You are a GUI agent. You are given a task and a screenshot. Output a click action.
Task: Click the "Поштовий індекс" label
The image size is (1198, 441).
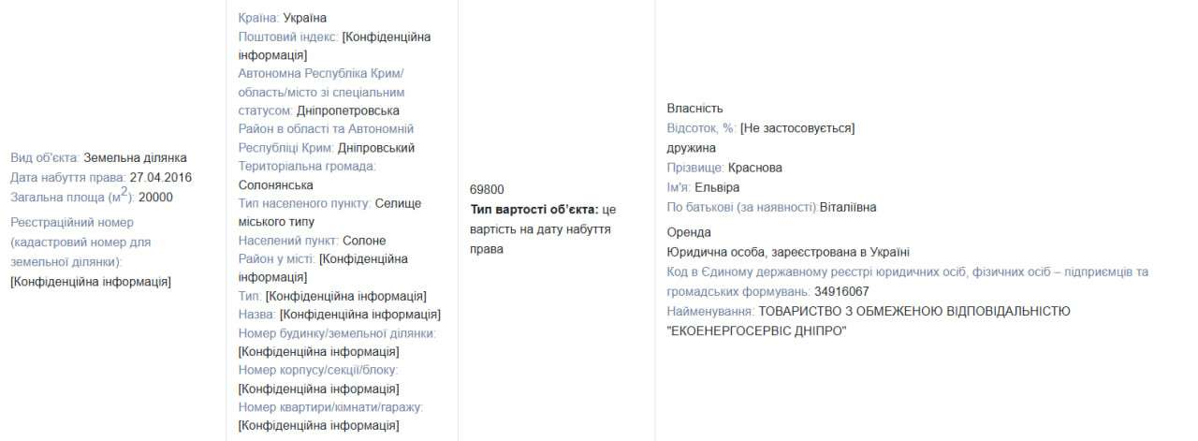(x=288, y=37)
